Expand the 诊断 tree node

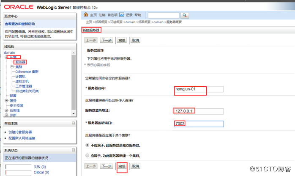point(6,115)
